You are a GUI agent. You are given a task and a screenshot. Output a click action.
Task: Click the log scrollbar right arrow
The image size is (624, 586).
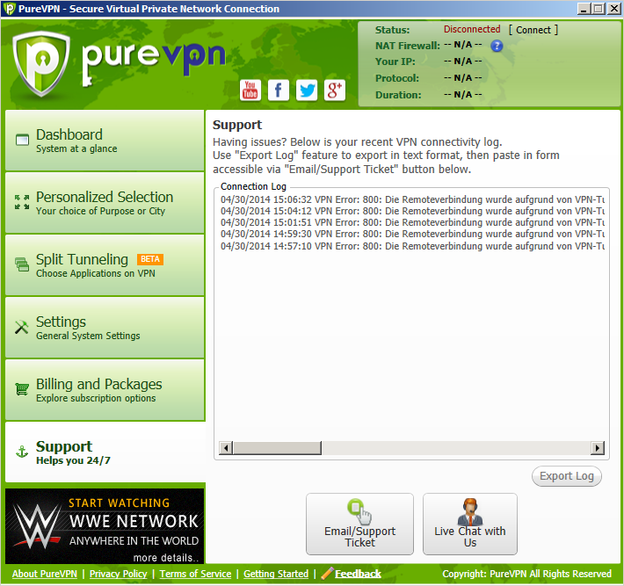pyautogui.click(x=598, y=448)
